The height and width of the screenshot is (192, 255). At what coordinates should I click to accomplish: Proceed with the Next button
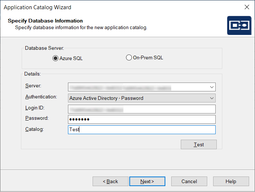[x=147, y=181]
